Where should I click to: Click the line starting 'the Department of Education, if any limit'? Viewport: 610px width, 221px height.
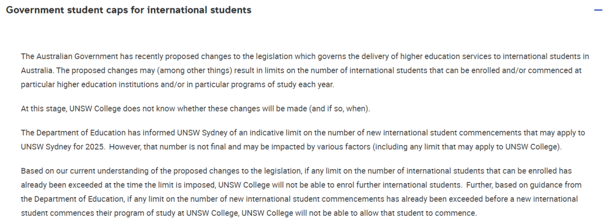click(x=299, y=199)
